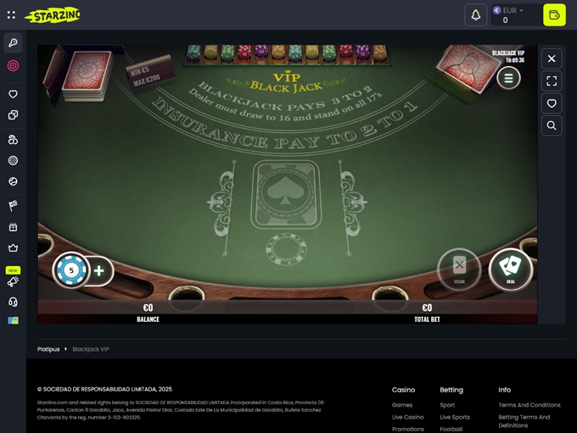Go to Platipus breadcrumb link
The image size is (577, 433).
48,349
